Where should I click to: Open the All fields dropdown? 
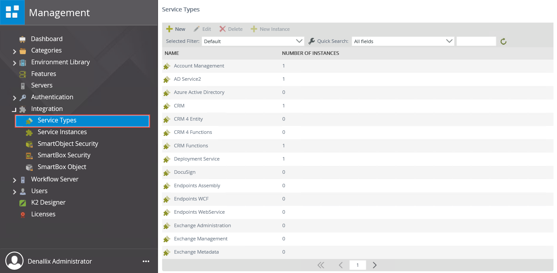[x=403, y=41]
